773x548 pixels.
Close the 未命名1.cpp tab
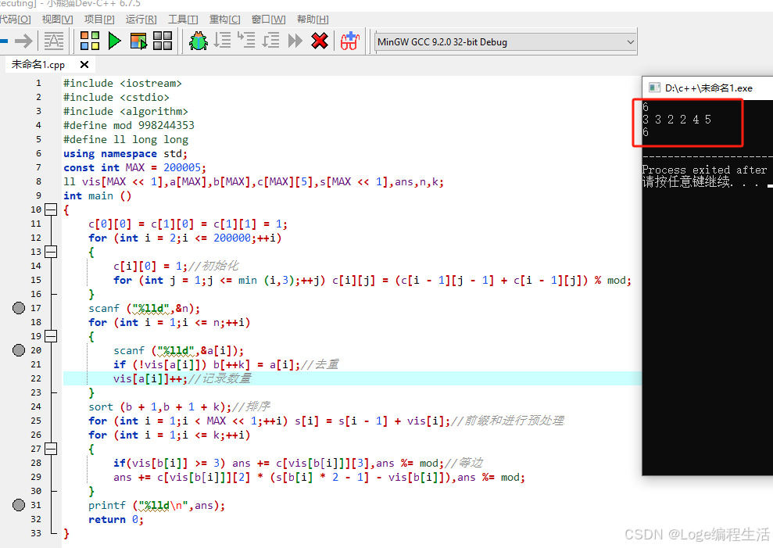click(84, 65)
